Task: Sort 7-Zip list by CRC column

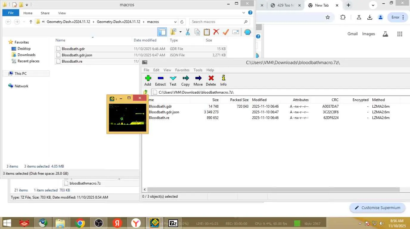Action: tap(335, 100)
